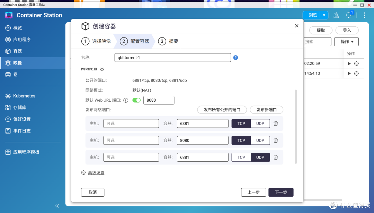Click host port field for 6881 TCP row
The image size is (374, 213).
(x=131, y=123)
